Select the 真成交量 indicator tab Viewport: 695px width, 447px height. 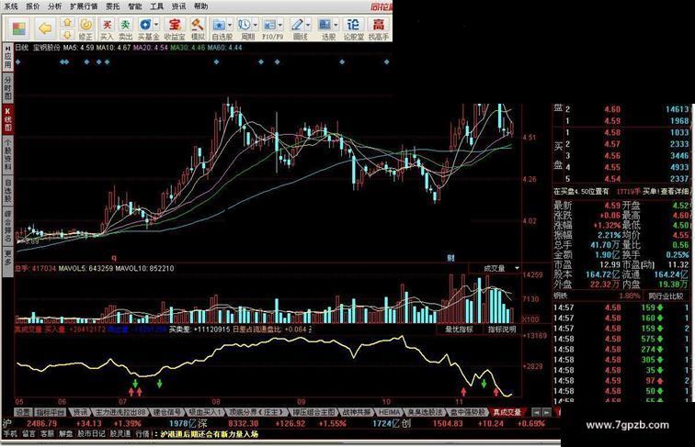(x=508, y=412)
